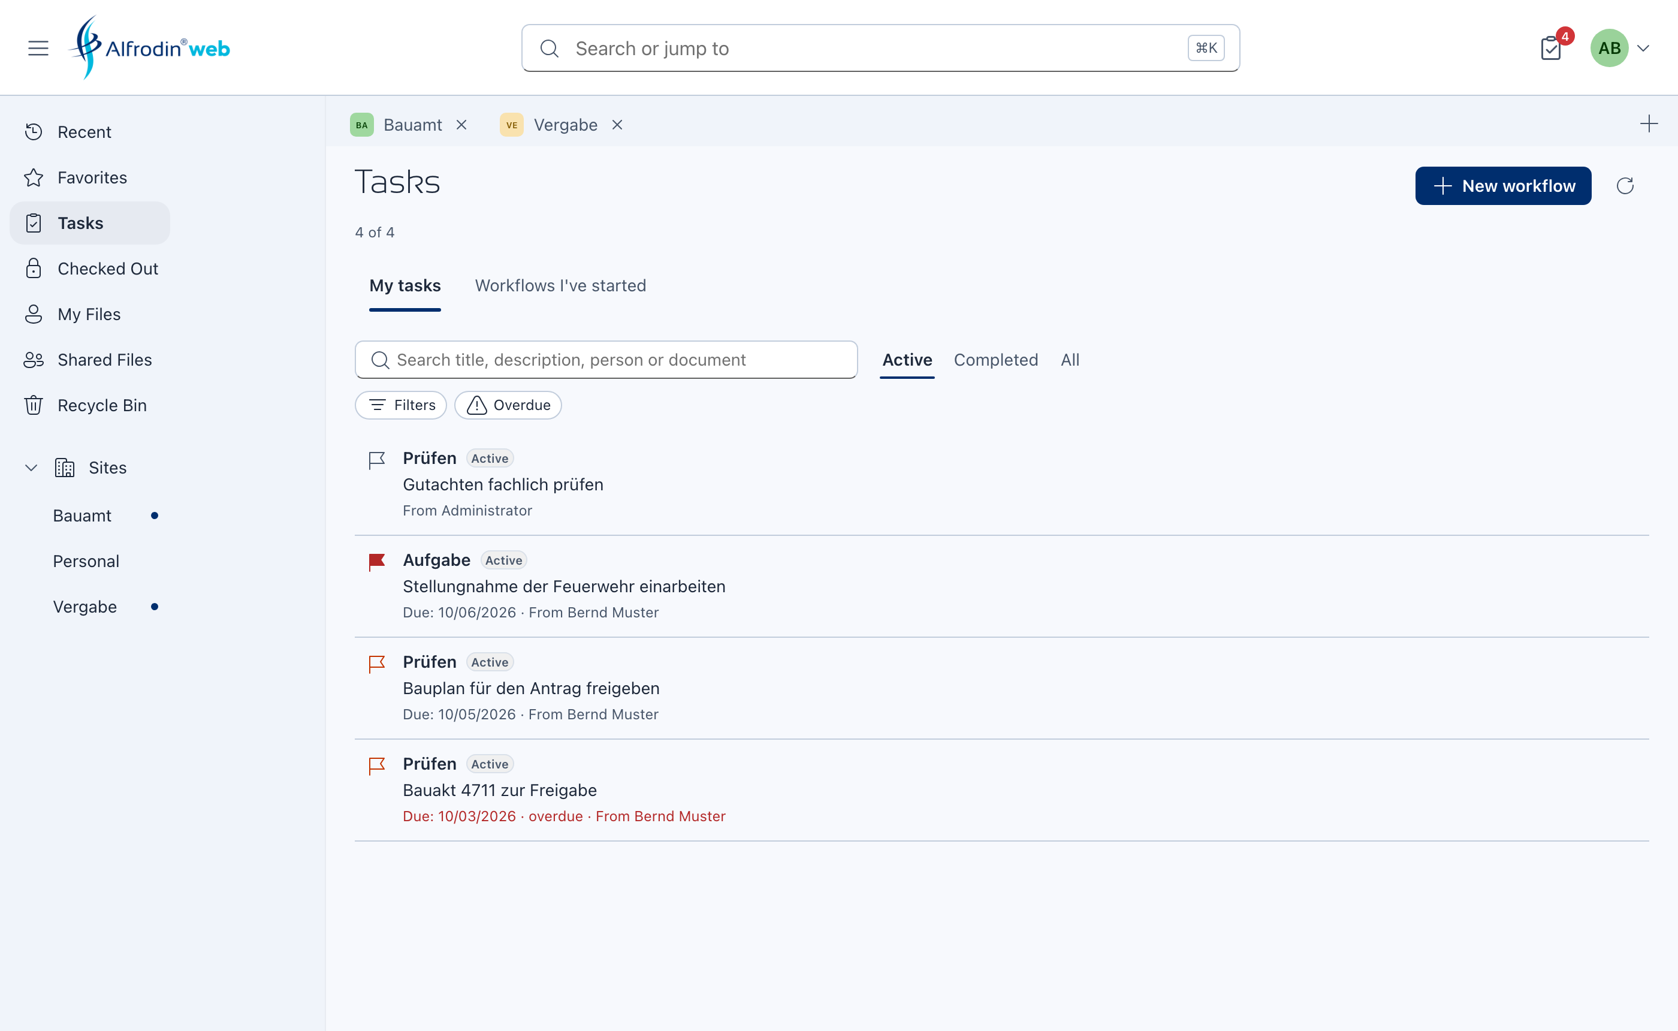
Task: Switch to the Bauamt tab
Action: (396, 125)
